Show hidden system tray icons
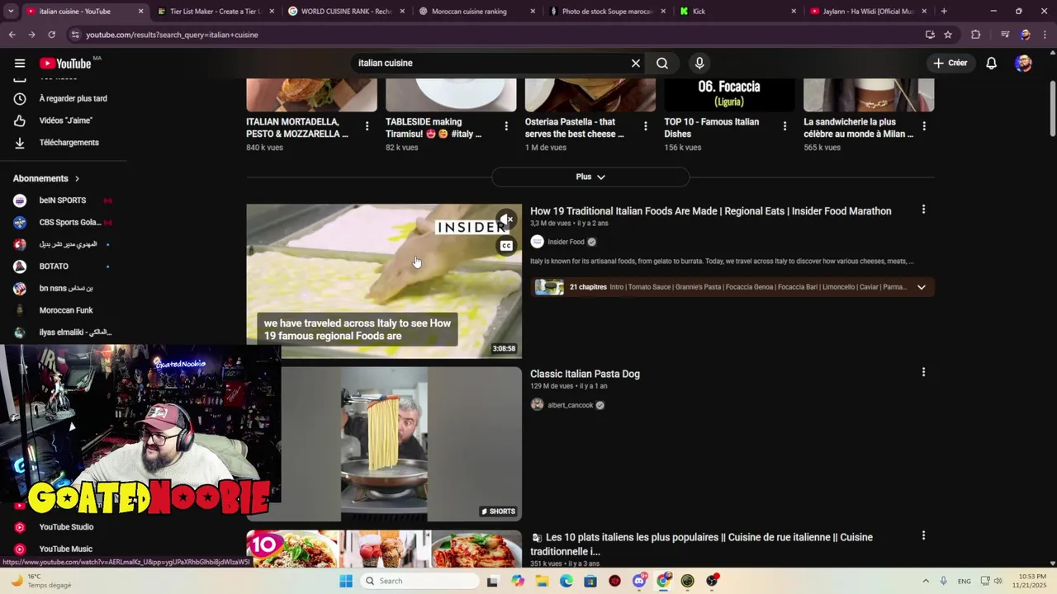Screen dimensions: 1057x594 click(x=925, y=581)
